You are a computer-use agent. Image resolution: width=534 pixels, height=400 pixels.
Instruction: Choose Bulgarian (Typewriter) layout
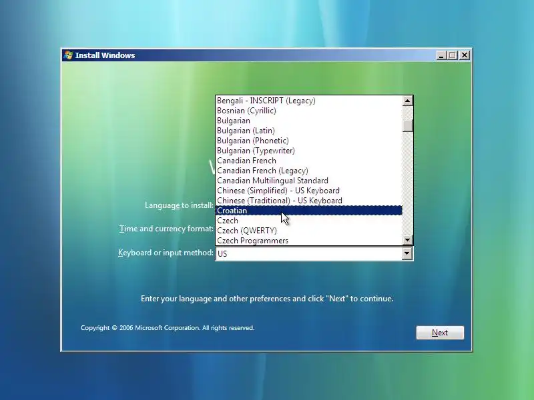click(x=309, y=151)
